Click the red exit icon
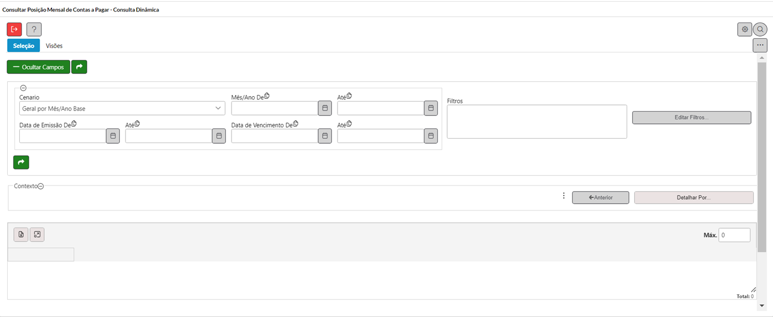Image resolution: width=773 pixels, height=317 pixels. pos(14,29)
